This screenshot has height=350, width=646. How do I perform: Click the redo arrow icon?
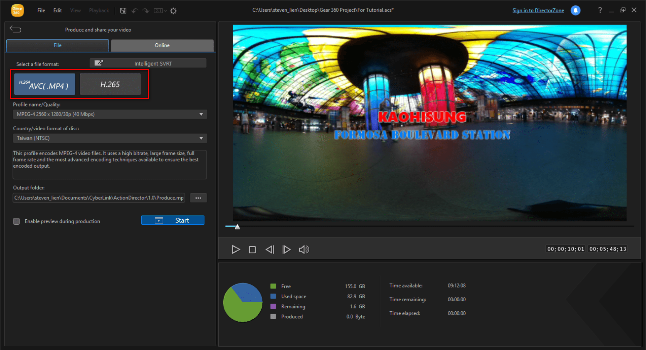point(146,11)
